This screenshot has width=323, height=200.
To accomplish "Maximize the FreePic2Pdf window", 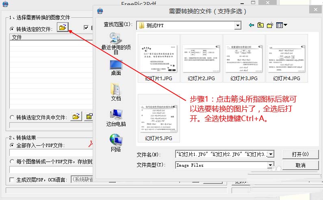I will point(253,2).
